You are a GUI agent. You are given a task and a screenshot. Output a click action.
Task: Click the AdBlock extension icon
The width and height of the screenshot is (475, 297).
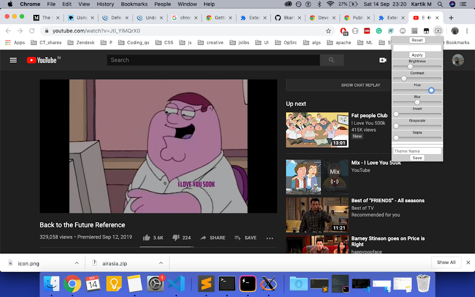click(344, 31)
